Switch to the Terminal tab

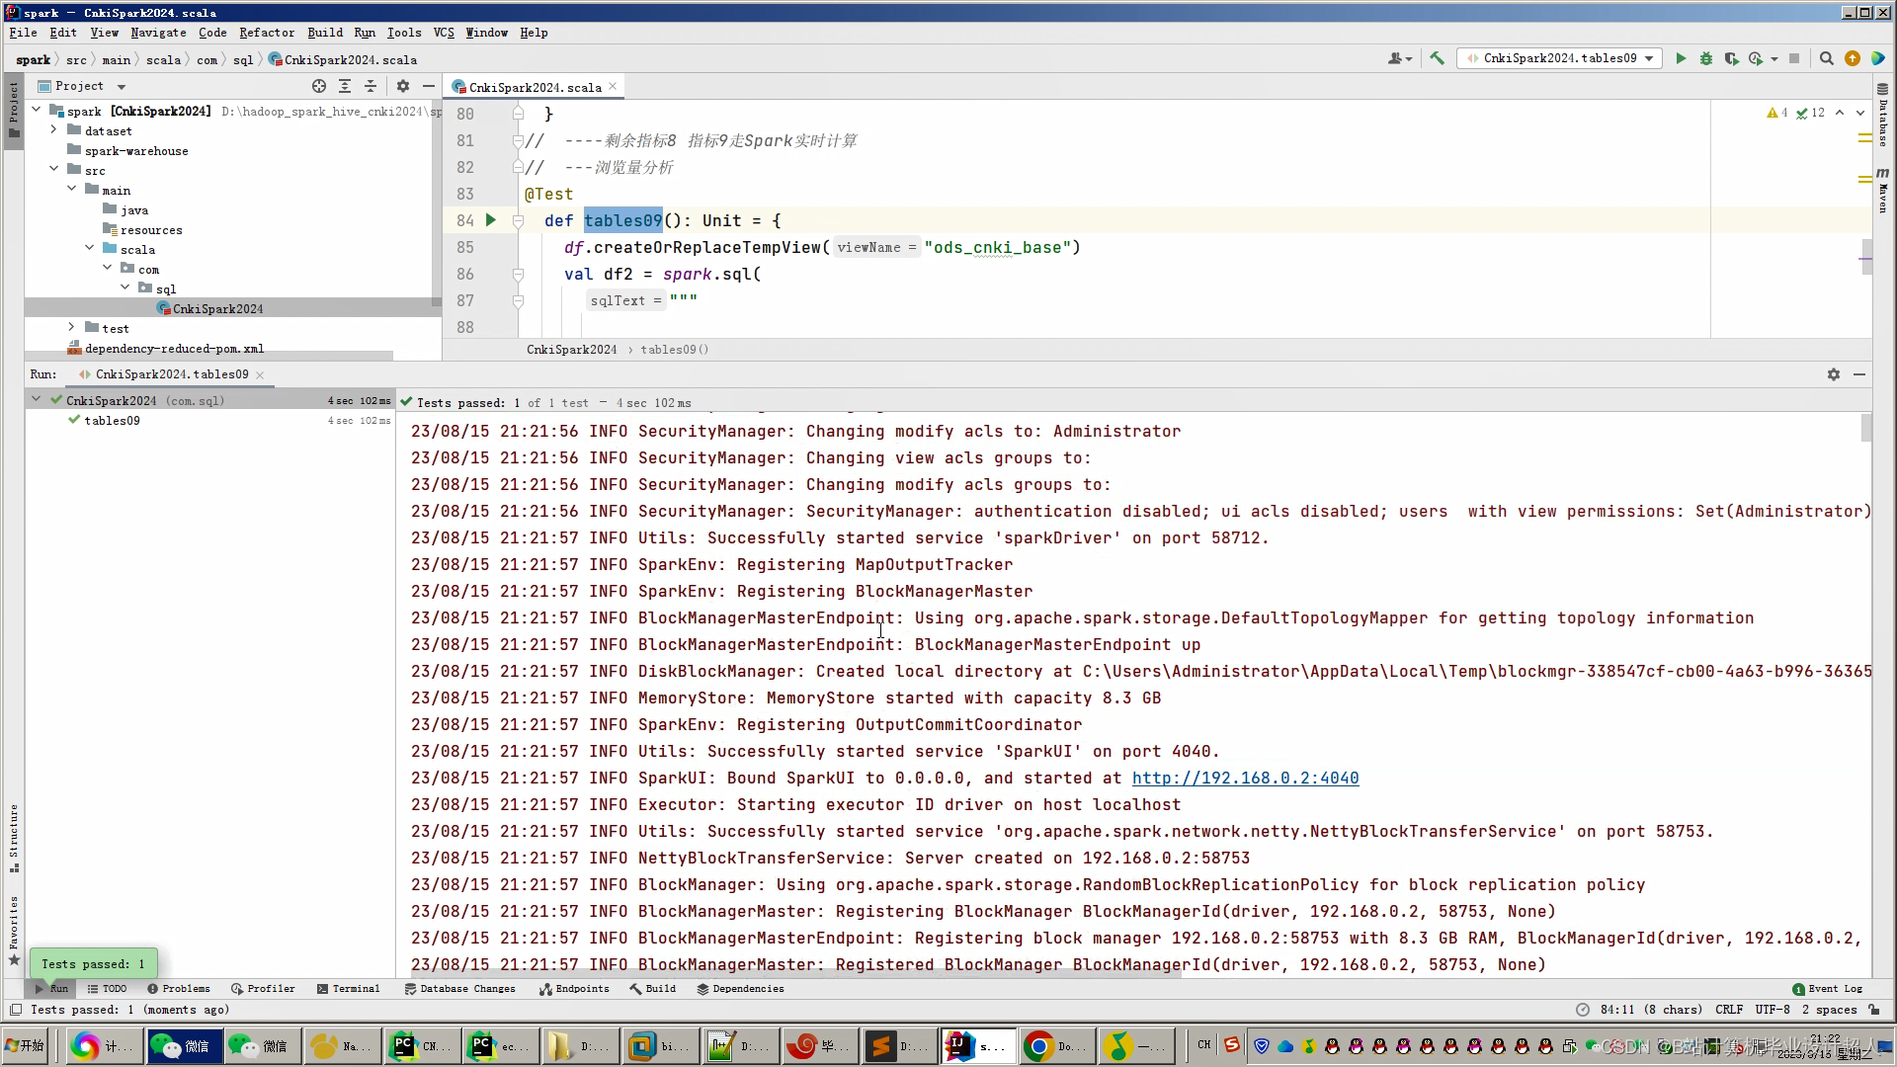pyautogui.click(x=348, y=989)
